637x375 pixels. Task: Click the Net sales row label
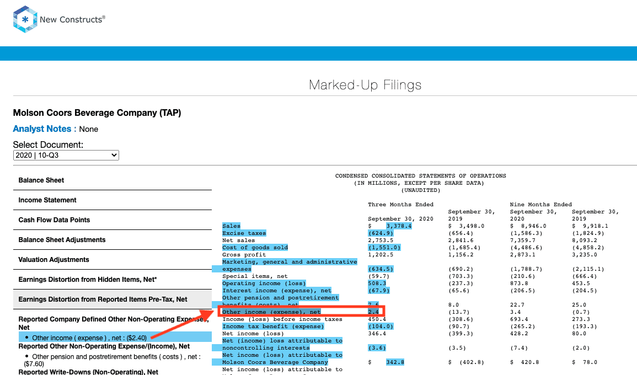(x=239, y=240)
